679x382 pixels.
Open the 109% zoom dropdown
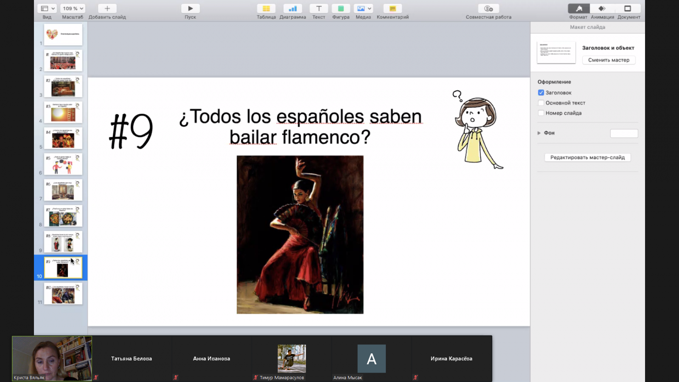pyautogui.click(x=73, y=8)
